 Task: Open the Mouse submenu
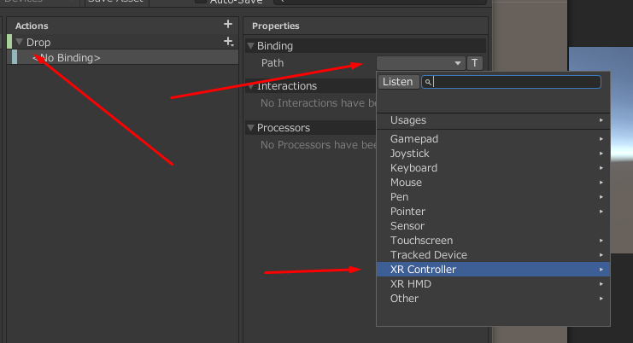click(493, 183)
